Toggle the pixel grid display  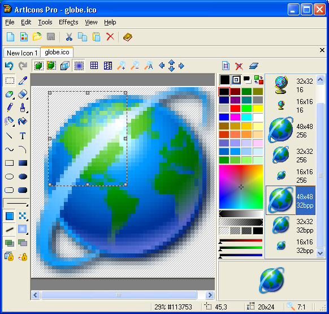(x=94, y=66)
